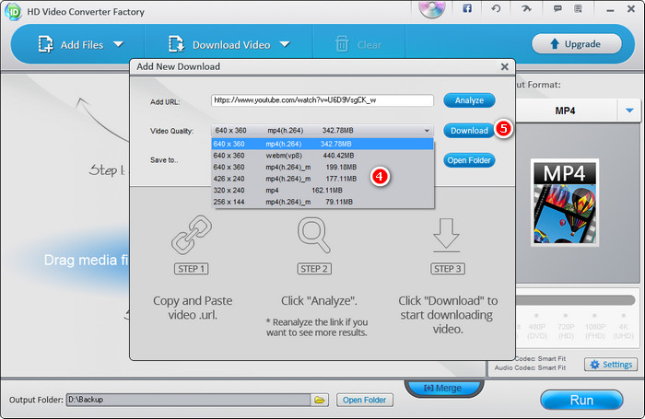Select 640 x 360 mp4(h.264) 342.78MB option

(322, 144)
